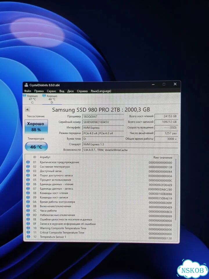Click the status orb for Команды хост-записи

[x=28, y=197]
